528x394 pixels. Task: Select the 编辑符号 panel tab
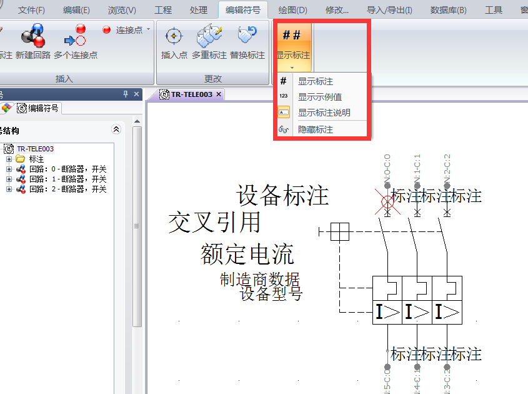click(x=37, y=108)
